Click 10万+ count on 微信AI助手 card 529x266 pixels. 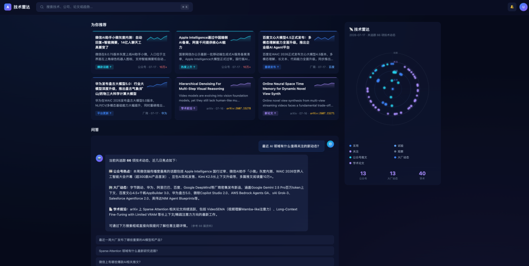[x=163, y=67]
